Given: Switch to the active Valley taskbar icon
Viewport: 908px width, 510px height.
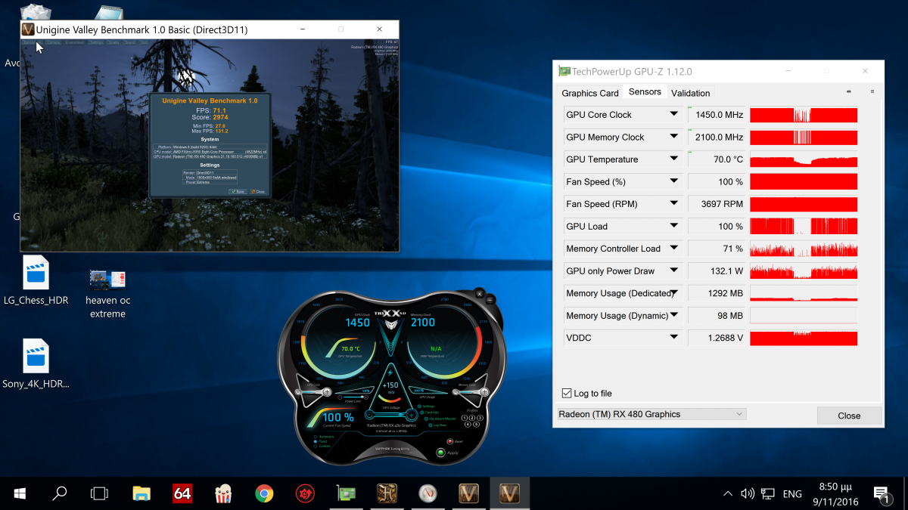Looking at the screenshot, I should click(509, 493).
